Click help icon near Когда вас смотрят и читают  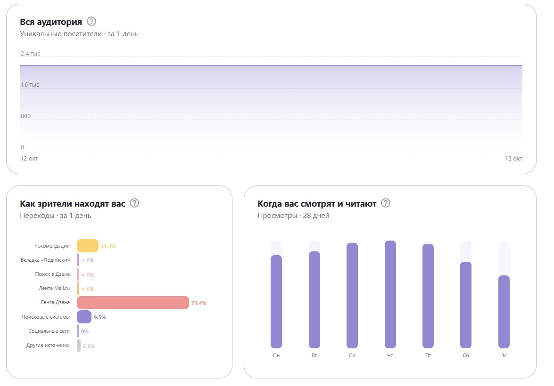pos(386,203)
